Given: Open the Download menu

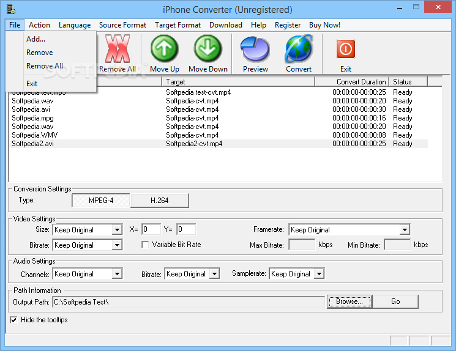Looking at the screenshot, I should 226,25.
